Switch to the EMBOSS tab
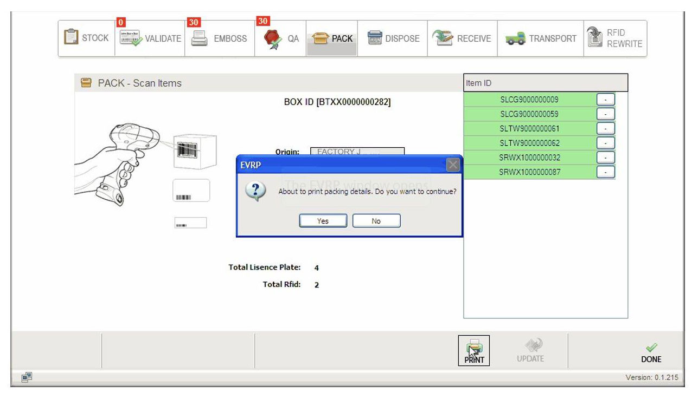This screenshot has height=399, width=698. pos(220,38)
